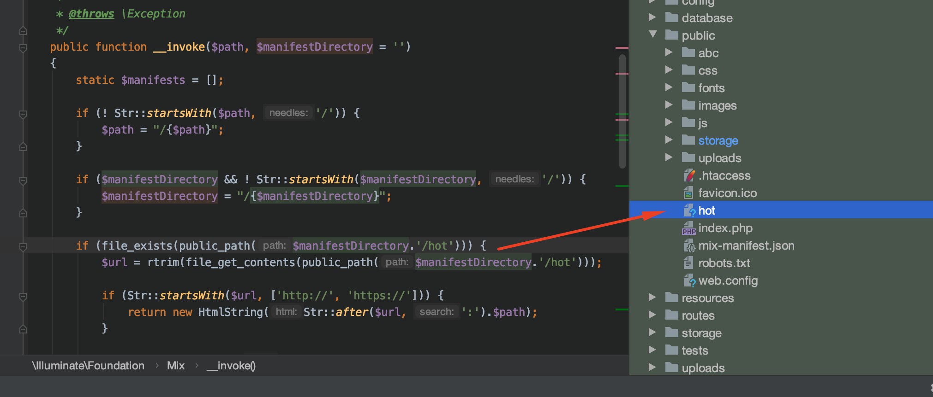The height and width of the screenshot is (397, 933).
Task: Expand the js folder arrow
Action: [x=669, y=123]
